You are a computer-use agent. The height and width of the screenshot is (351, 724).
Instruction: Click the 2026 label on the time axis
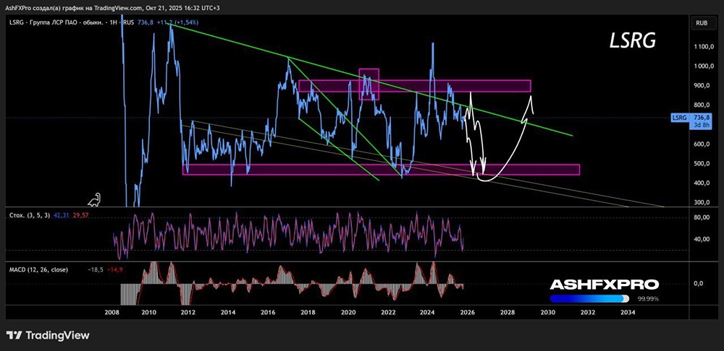point(468,312)
